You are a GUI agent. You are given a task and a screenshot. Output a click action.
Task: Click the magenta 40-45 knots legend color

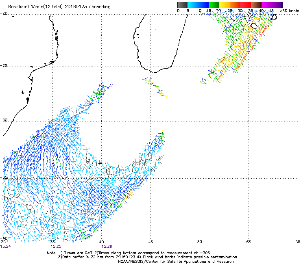[x=267, y=5]
